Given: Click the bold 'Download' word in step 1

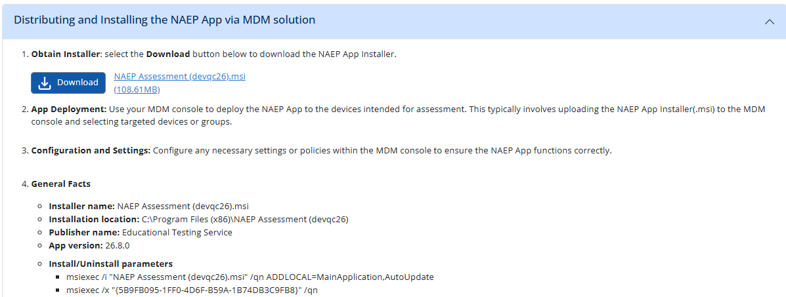Looking at the screenshot, I should (167, 54).
